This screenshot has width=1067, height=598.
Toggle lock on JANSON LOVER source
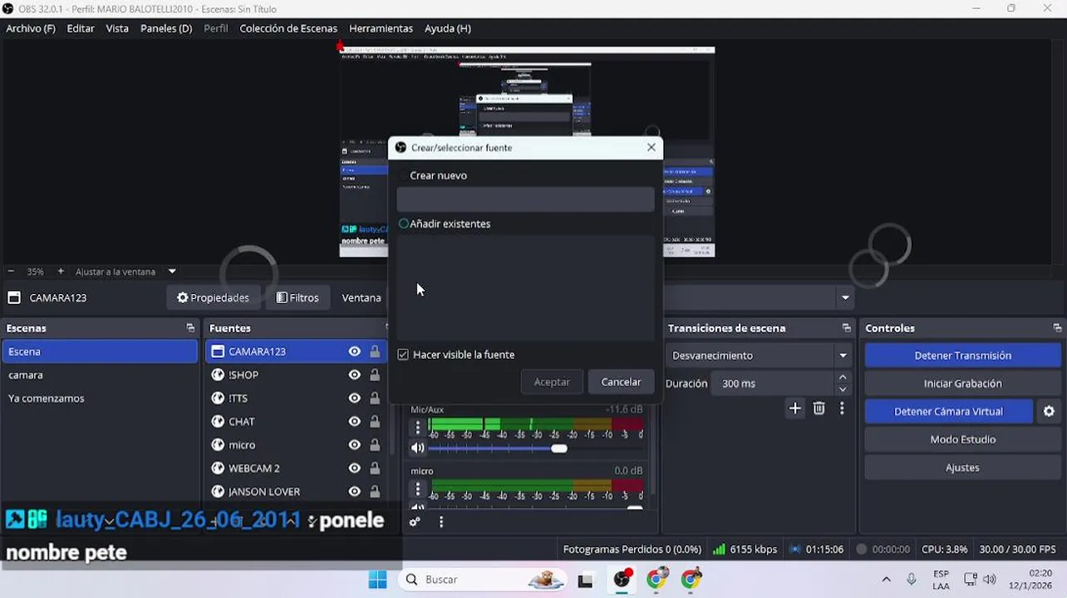(375, 491)
